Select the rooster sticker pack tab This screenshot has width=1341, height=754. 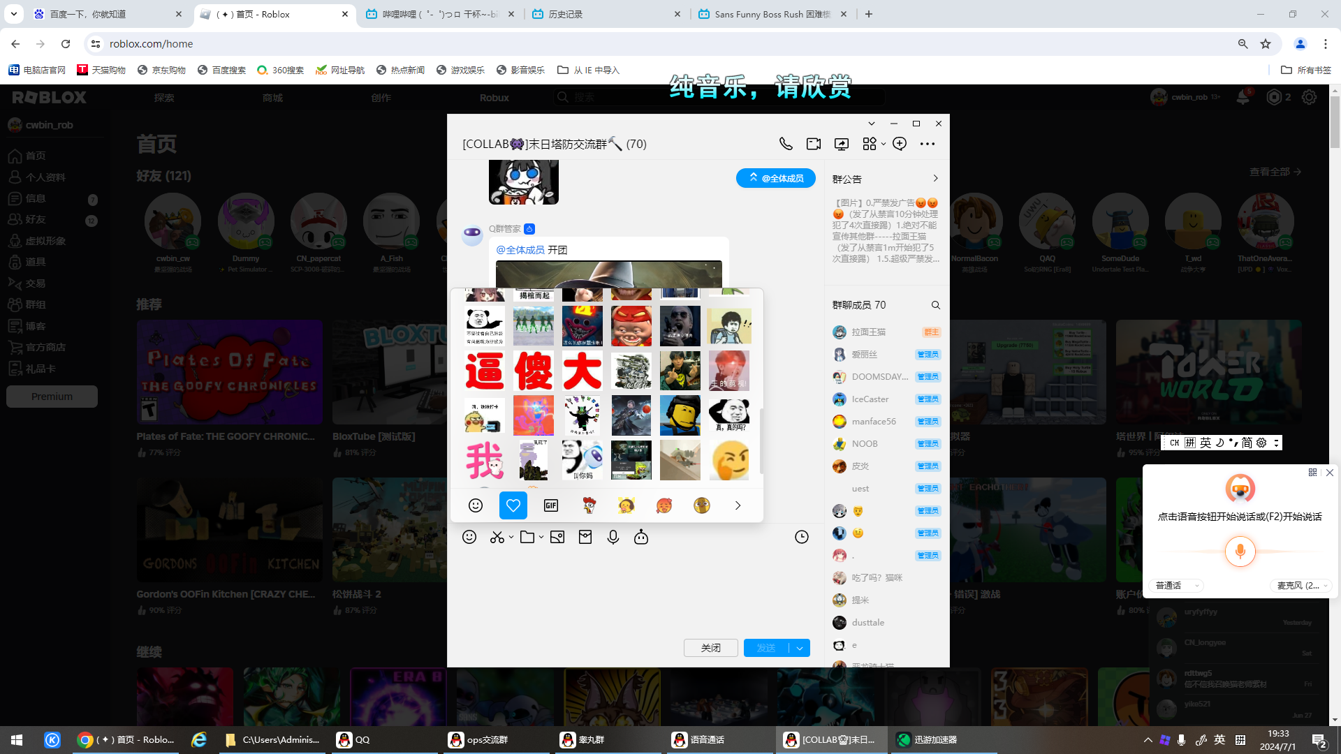[x=589, y=505]
